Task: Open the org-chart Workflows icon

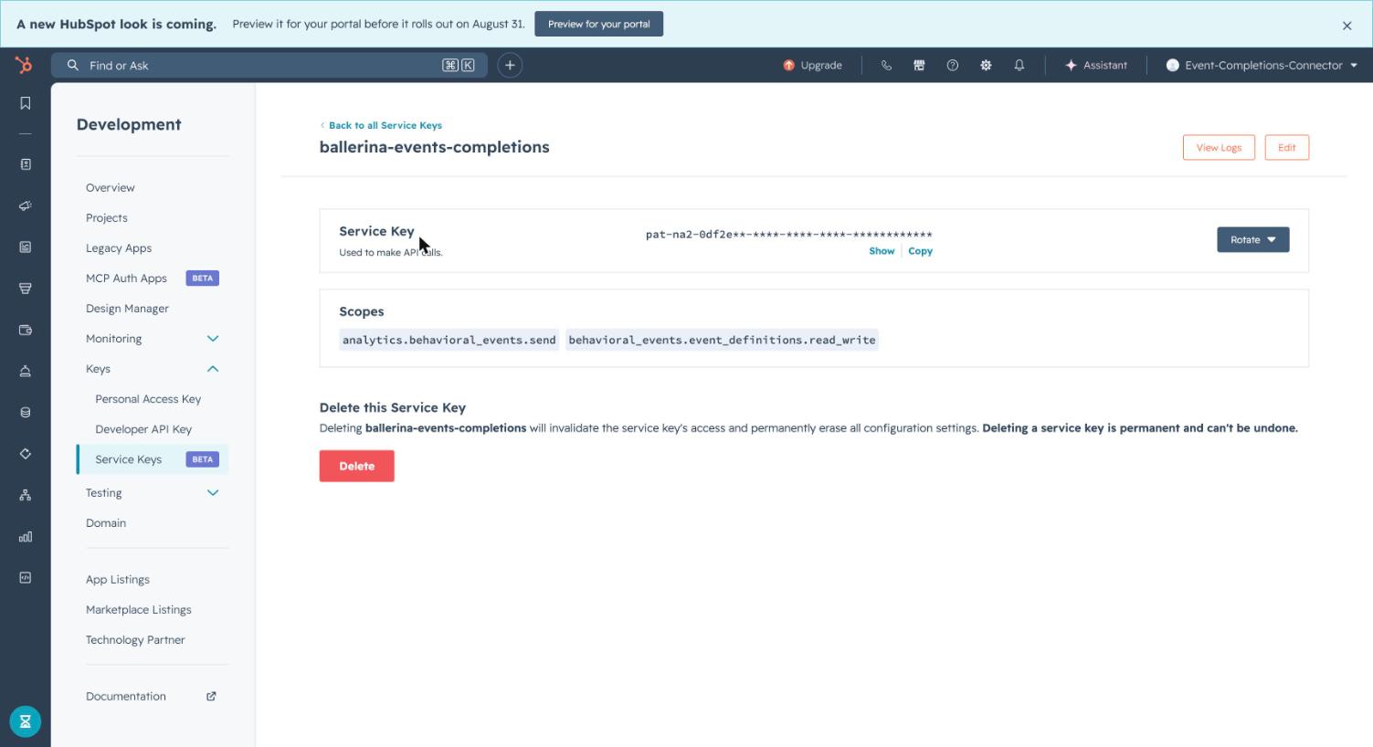Action: click(x=26, y=495)
